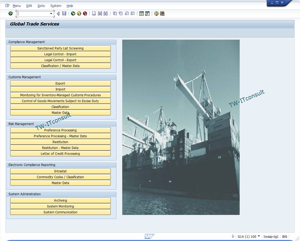Image resolution: width=300 pixels, height=241 pixels.
Task: Click the green checkmark Enter icon
Action: [11, 14]
